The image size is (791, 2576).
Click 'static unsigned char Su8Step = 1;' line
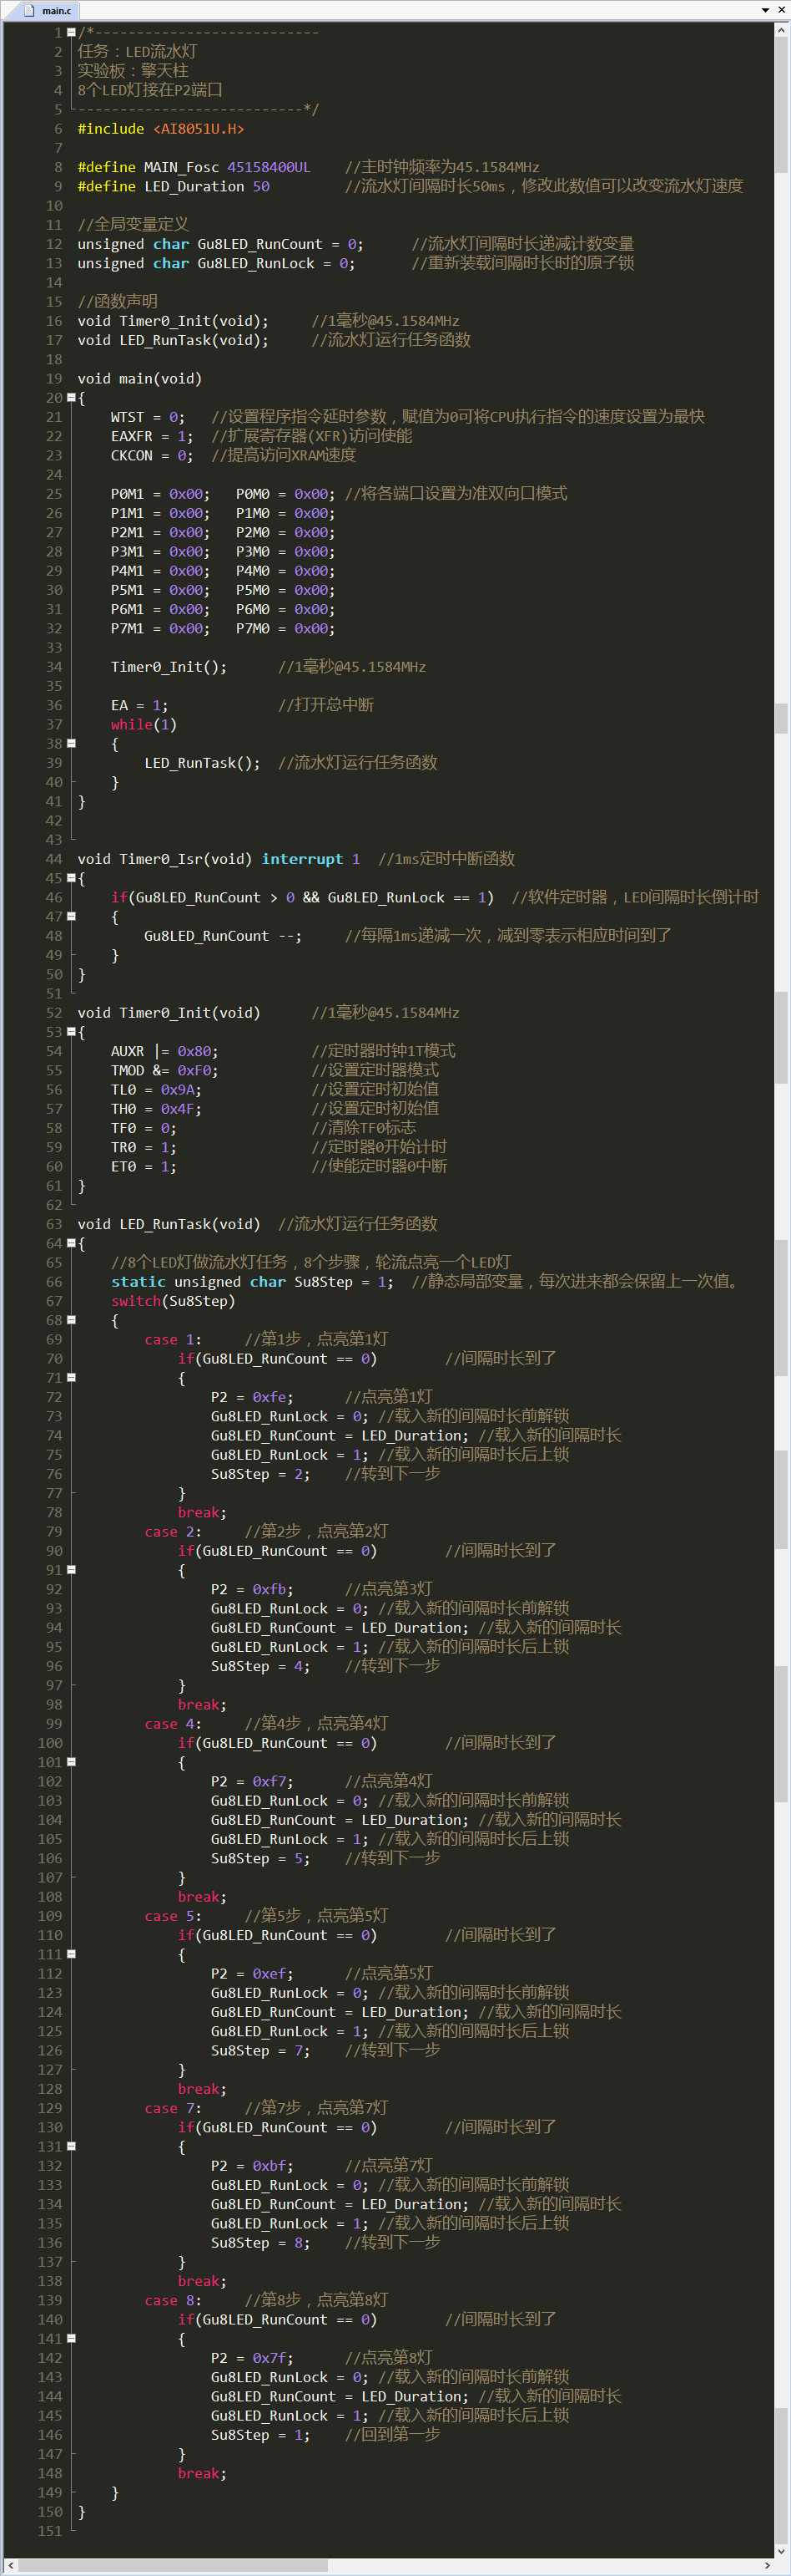click(x=253, y=1282)
